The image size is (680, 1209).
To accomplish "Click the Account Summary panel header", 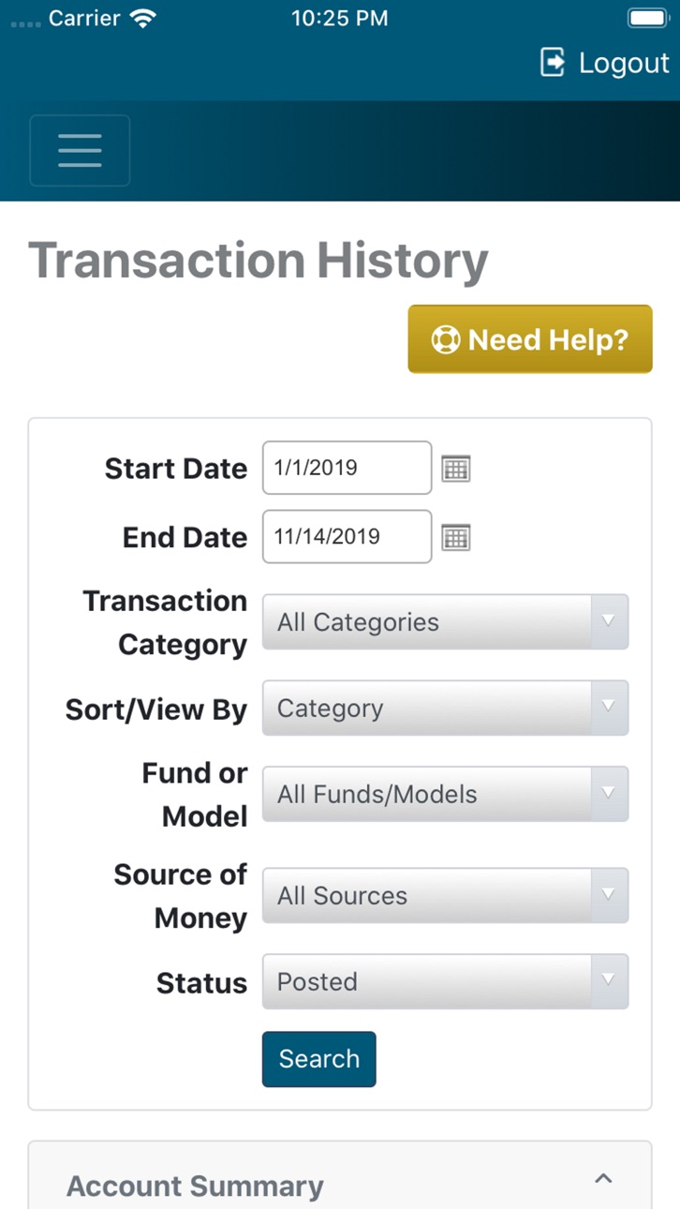I will click(340, 1176).
